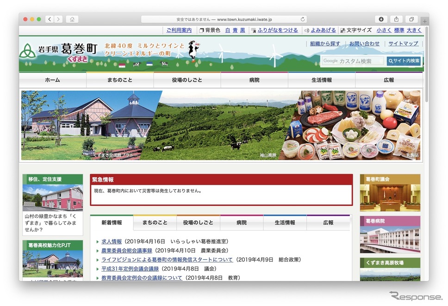Image resolution: width=448 pixels, height=306 pixels.
Task: Open the くずまき高原牧場 sidebar card
Action: coord(390,269)
